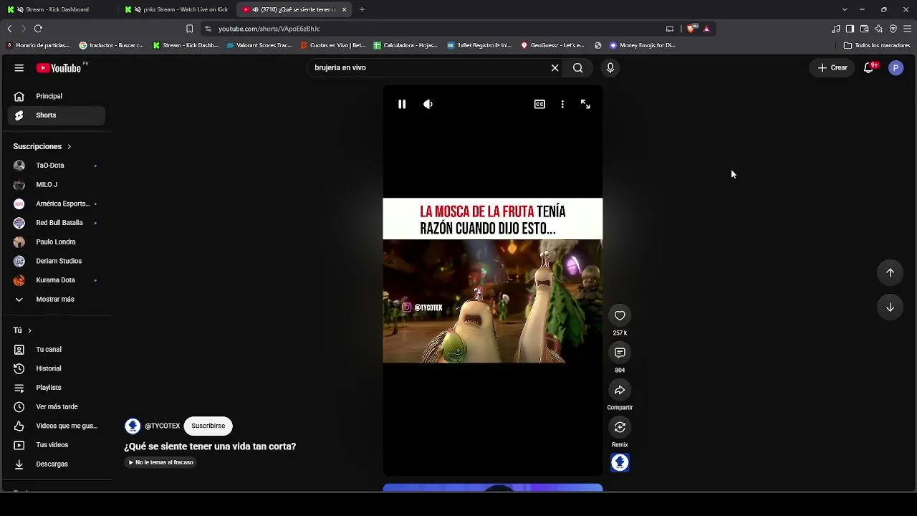This screenshot has width=917, height=516.
Task: Open Playlists in the sidebar
Action: [57, 388]
